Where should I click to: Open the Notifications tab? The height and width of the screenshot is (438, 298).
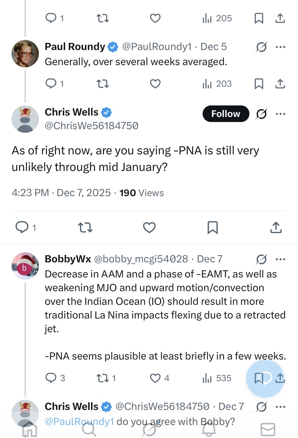[x=208, y=429]
